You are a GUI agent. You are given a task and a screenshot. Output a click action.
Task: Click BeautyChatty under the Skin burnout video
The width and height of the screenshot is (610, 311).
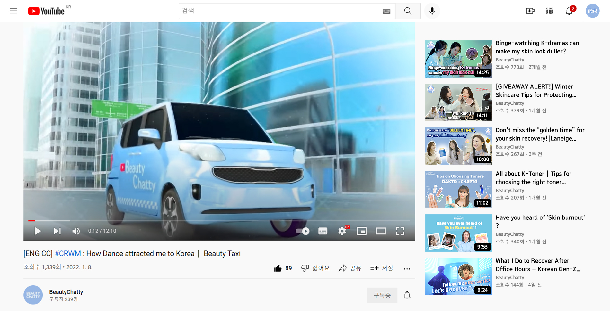point(510,234)
